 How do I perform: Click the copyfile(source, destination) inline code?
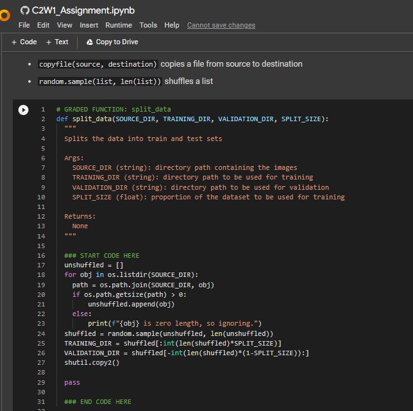point(98,64)
